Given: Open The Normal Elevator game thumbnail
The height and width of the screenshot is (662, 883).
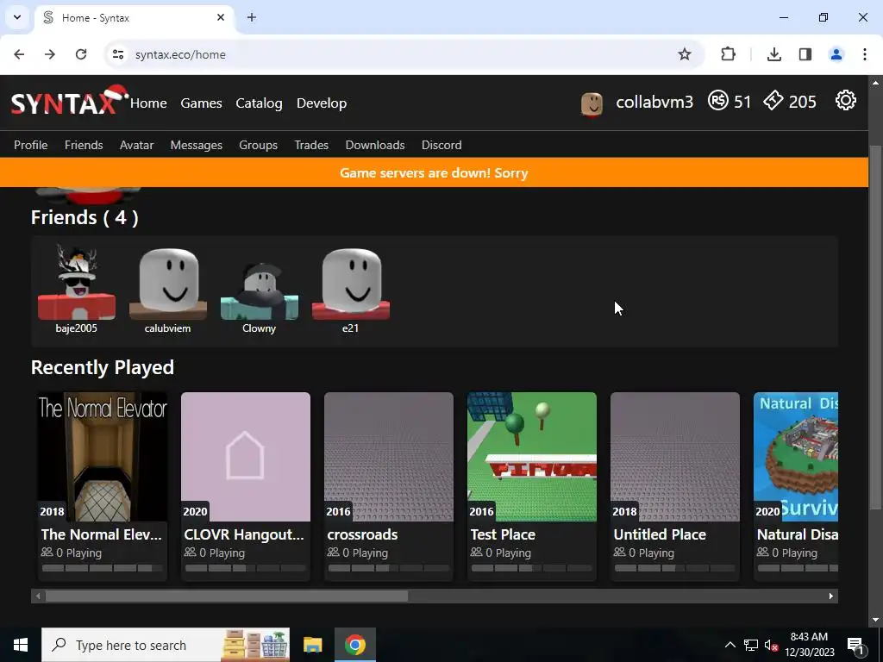Looking at the screenshot, I should pos(103,457).
